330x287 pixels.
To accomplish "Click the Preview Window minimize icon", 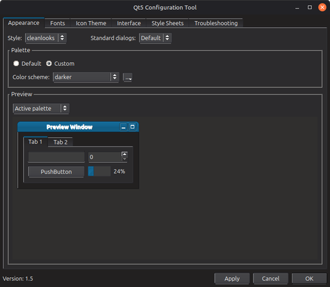I will pyautogui.click(x=123, y=127).
